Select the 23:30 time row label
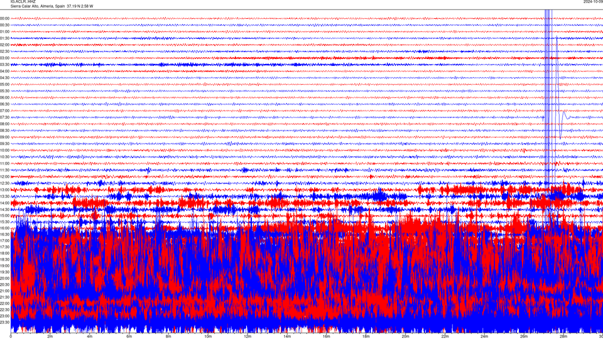The image size is (603, 339). coord(4,322)
